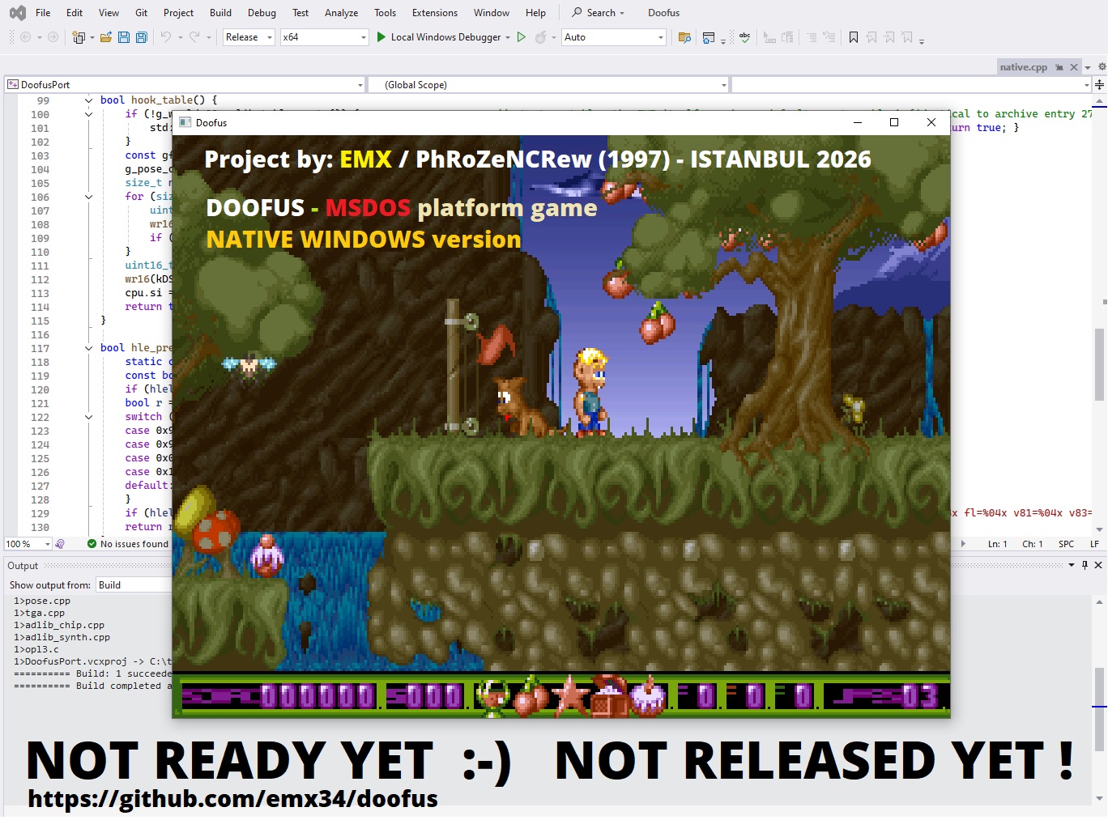1108x837 pixels.
Task: Click the Redo arrow icon
Action: click(x=194, y=37)
